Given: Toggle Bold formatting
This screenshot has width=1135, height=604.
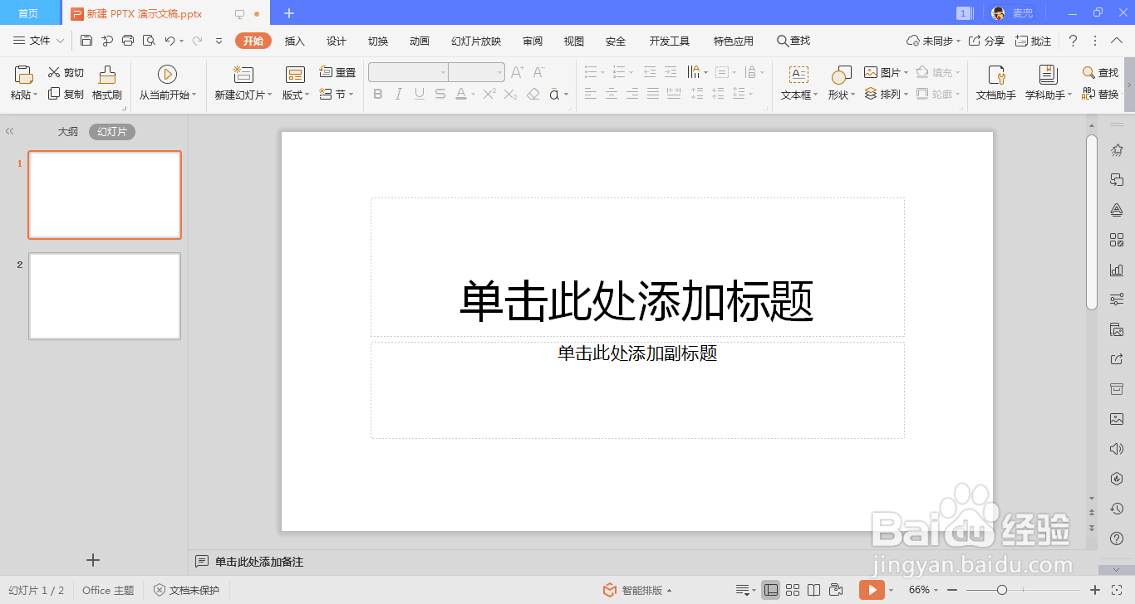Looking at the screenshot, I should click(x=378, y=94).
